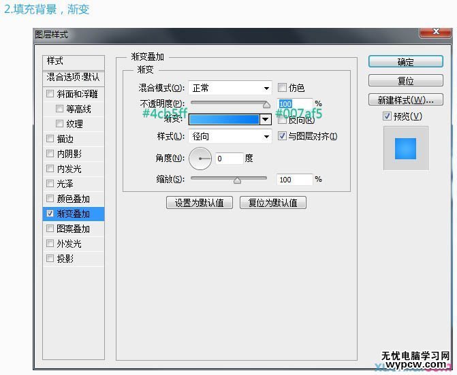Select the 投影 label in the style list
Viewport: 457px width, 375px height.
(65, 259)
